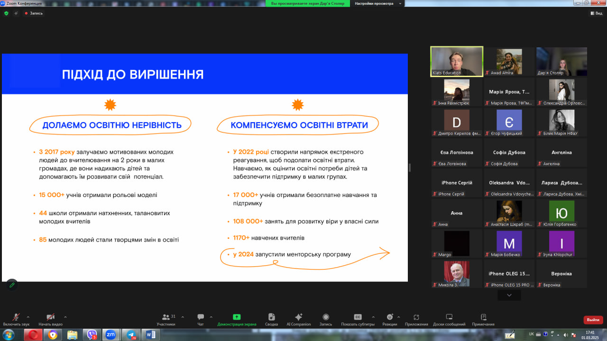The width and height of the screenshot is (607, 341).
Task: Launch AI Companion
Action: pos(299,320)
